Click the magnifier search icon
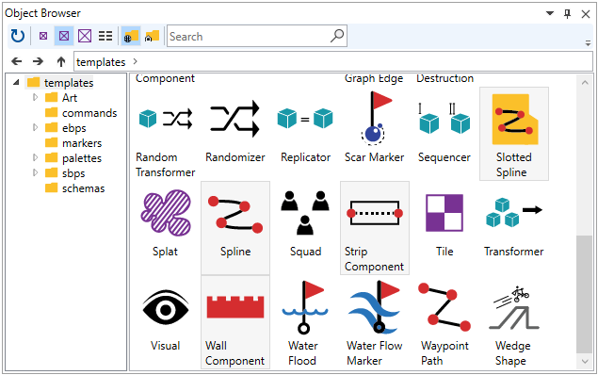Screen dimensions: 598x375 point(337,36)
